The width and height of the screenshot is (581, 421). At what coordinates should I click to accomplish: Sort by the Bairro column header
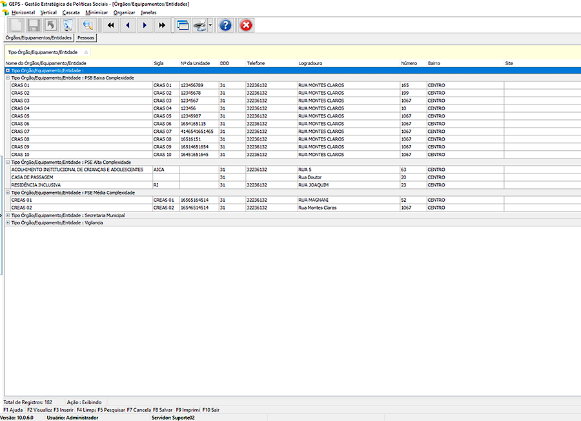(465, 63)
